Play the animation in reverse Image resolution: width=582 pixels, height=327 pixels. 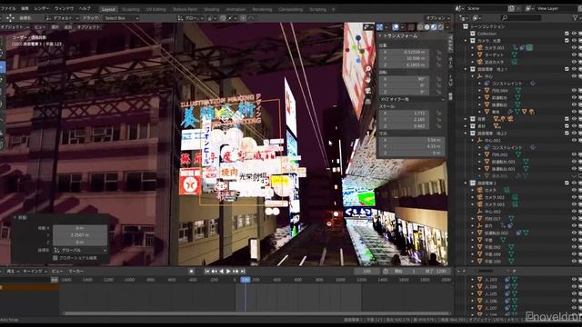pos(222,272)
